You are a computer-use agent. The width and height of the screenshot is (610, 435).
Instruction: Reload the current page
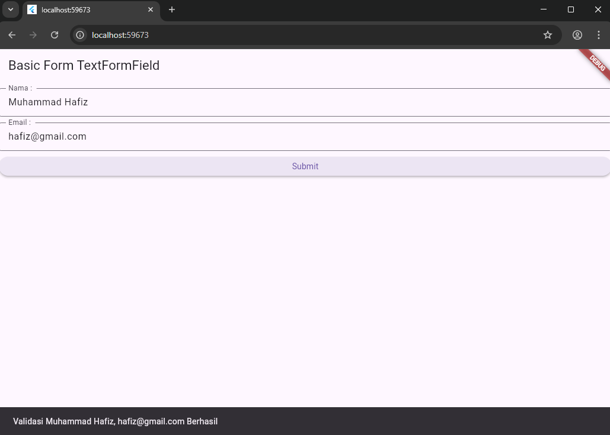[x=55, y=35]
